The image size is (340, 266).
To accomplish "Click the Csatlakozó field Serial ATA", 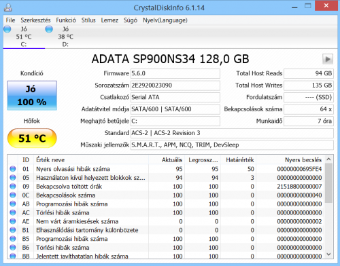I will point(175,97).
